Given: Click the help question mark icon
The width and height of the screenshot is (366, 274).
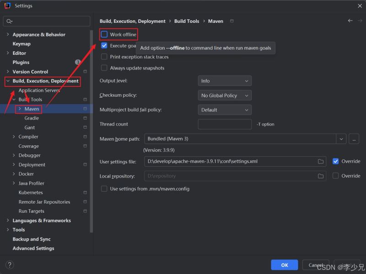Looking at the screenshot, I should [10, 265].
